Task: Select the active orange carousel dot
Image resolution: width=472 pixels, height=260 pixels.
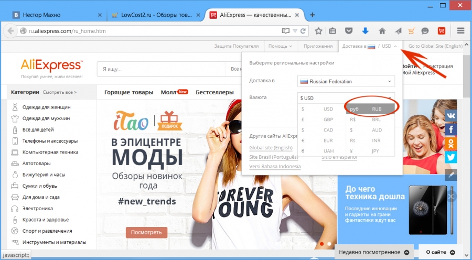Action: tap(322, 244)
